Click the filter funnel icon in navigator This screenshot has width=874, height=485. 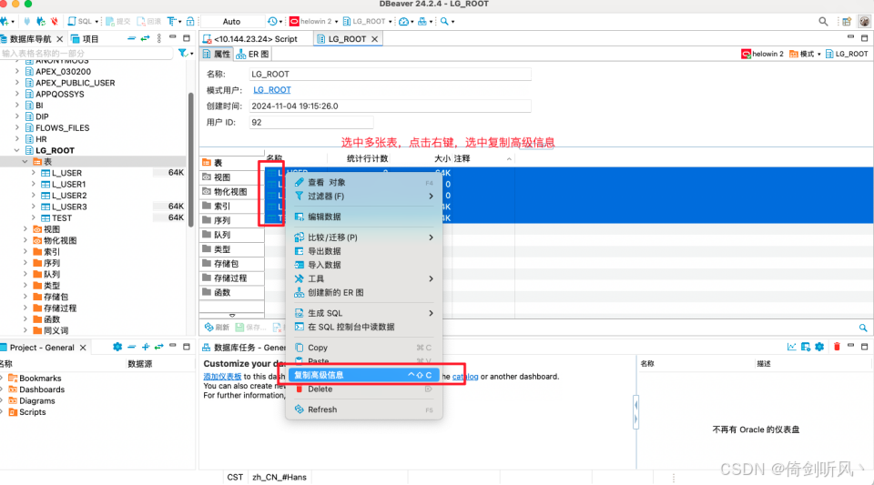182,53
